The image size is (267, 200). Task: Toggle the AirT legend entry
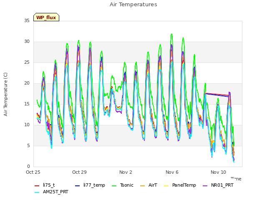click(149, 185)
